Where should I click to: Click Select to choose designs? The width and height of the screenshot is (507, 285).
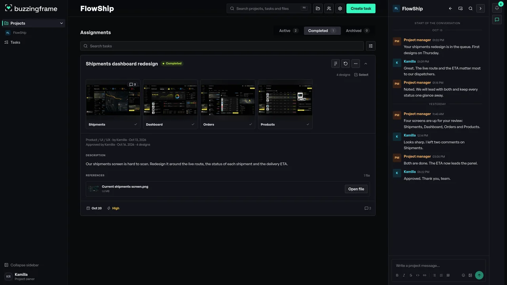point(361,75)
